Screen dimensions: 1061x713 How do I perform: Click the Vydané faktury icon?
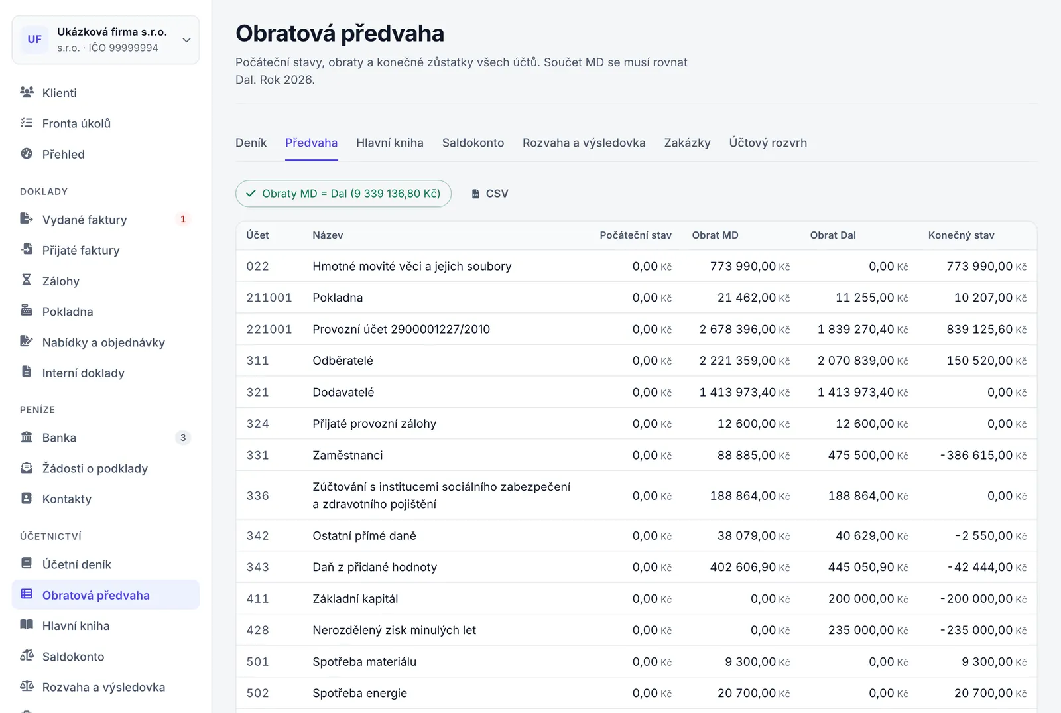(27, 219)
